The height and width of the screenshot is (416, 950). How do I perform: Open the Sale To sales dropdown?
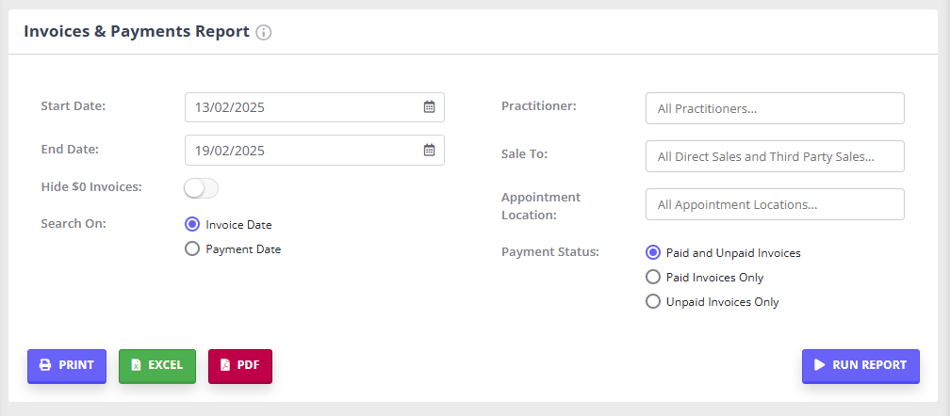click(775, 156)
